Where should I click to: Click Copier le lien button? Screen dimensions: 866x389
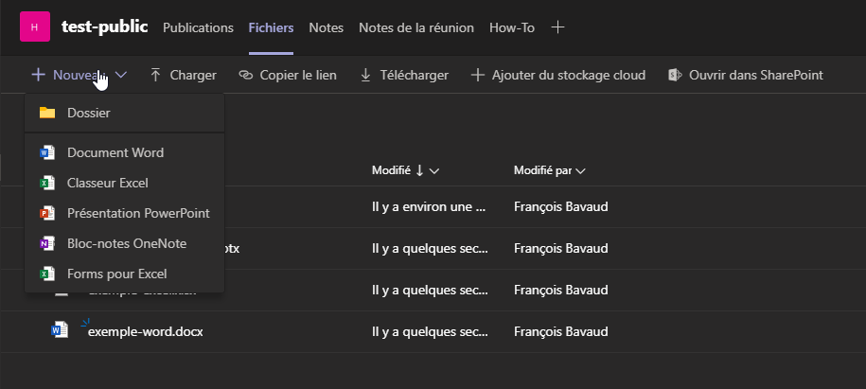coord(288,75)
